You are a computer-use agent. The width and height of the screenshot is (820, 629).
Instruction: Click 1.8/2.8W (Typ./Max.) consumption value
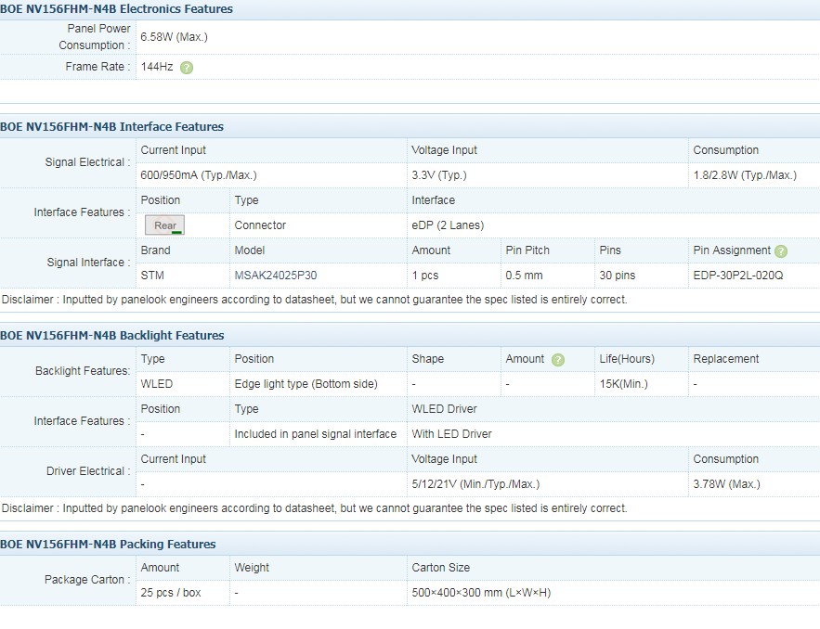click(x=745, y=175)
